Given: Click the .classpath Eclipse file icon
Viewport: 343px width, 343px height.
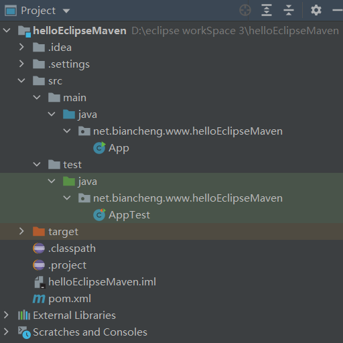Looking at the screenshot, I should tap(39, 249).
